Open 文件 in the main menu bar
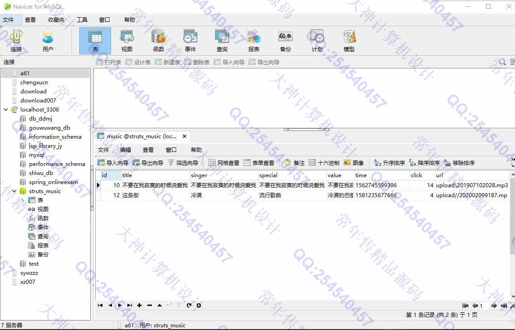515x330 pixels. coord(8,19)
